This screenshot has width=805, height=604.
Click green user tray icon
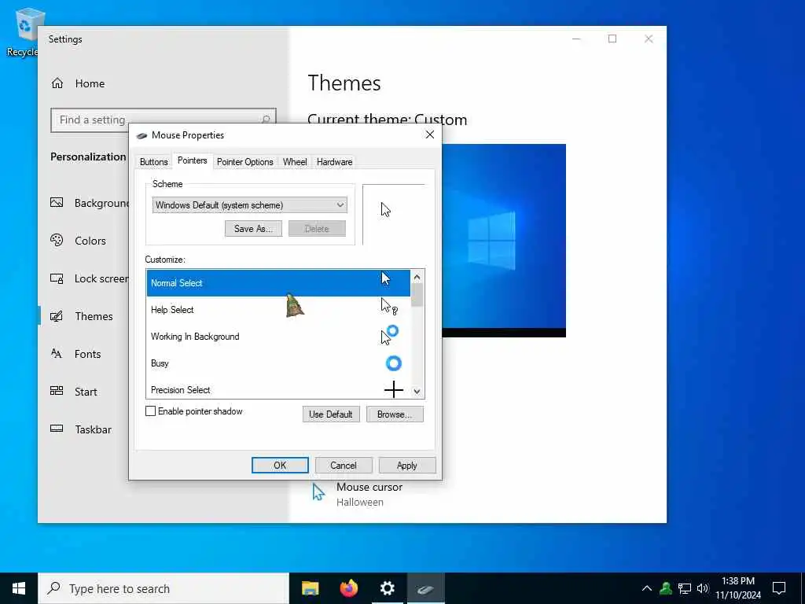(666, 588)
